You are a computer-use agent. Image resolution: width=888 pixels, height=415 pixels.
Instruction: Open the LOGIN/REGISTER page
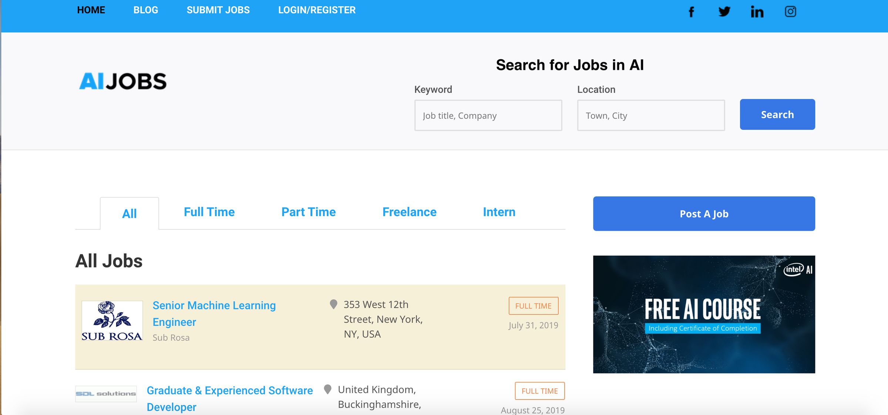[317, 10]
